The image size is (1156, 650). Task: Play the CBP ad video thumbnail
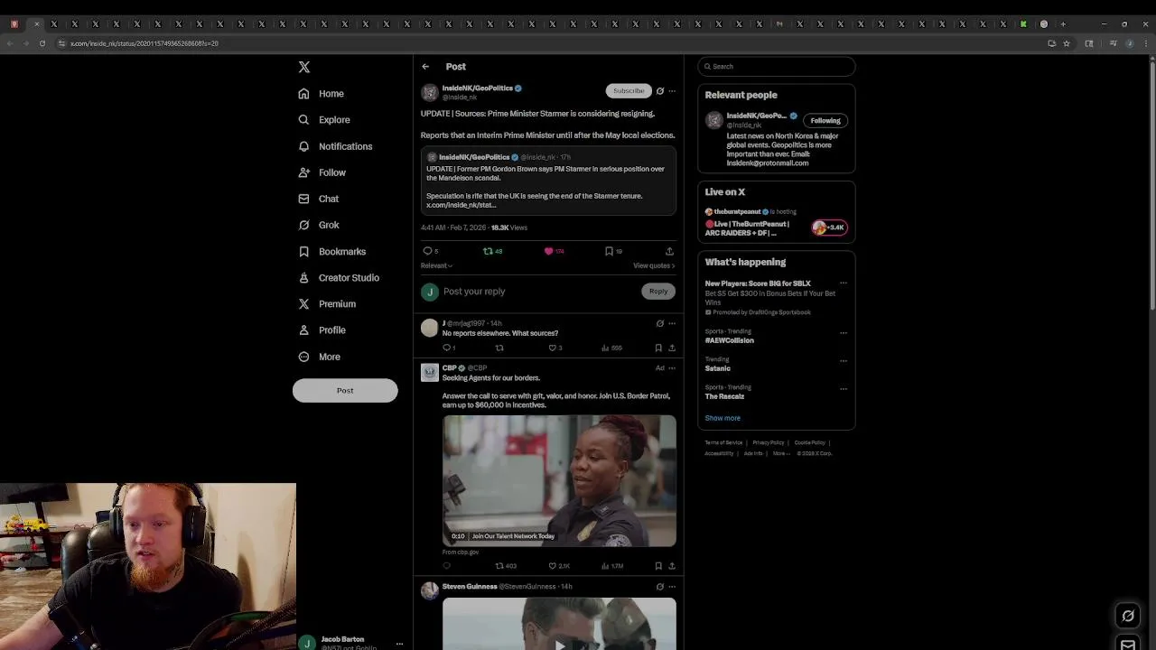(559, 480)
